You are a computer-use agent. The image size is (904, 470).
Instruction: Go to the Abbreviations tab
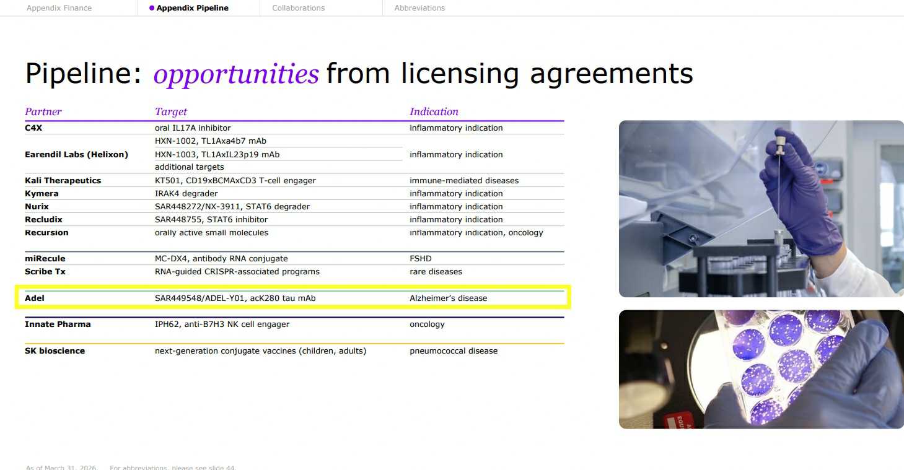pos(419,8)
